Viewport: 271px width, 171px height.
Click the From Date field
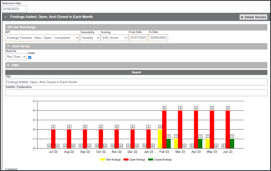pos(138,38)
